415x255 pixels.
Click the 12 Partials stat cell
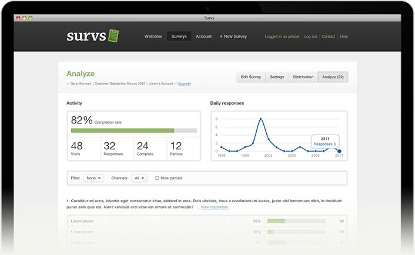tap(183, 149)
